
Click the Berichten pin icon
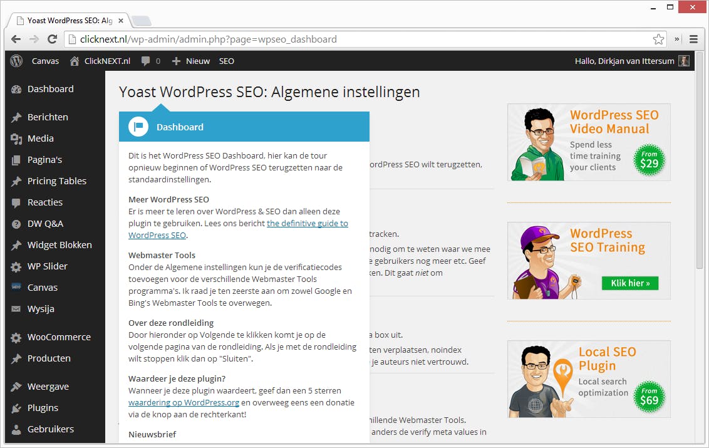(16, 117)
